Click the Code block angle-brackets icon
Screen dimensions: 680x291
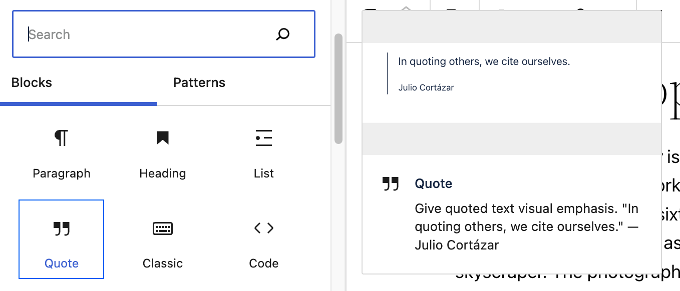point(263,228)
